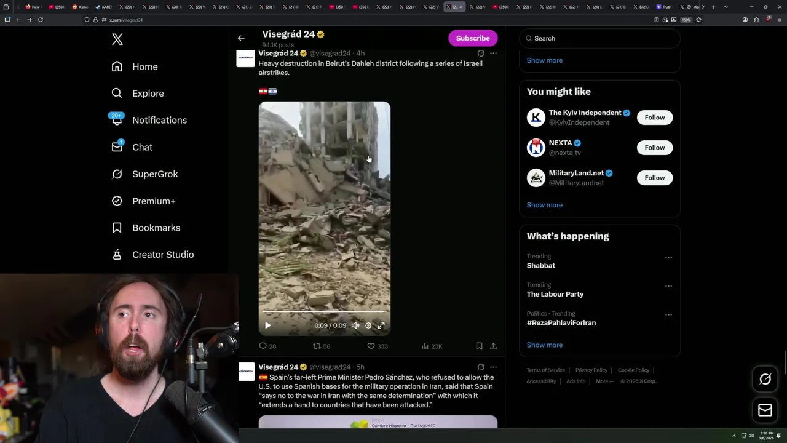Play the Beirut destruction video
The image size is (787, 443).
(267, 325)
